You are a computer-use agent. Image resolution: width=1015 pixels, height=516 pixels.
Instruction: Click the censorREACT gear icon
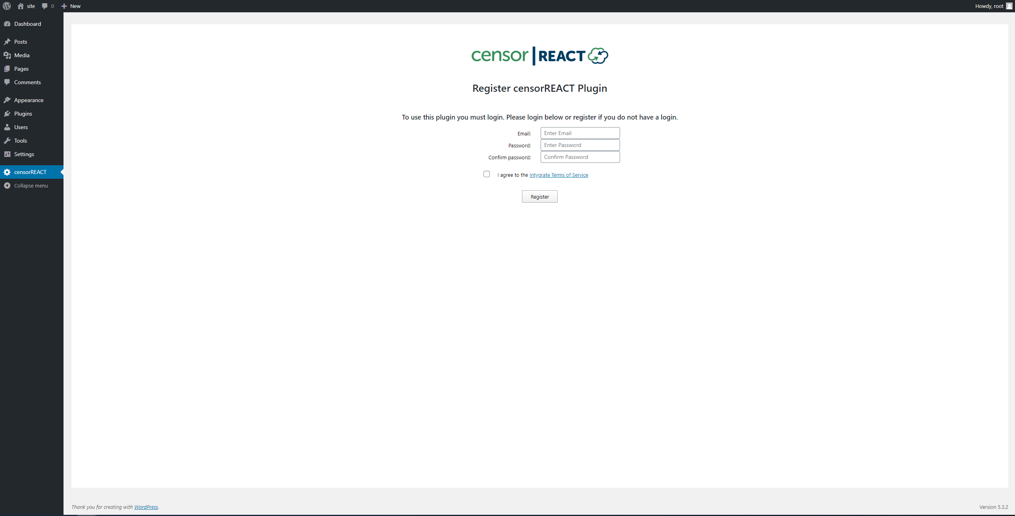tap(7, 172)
